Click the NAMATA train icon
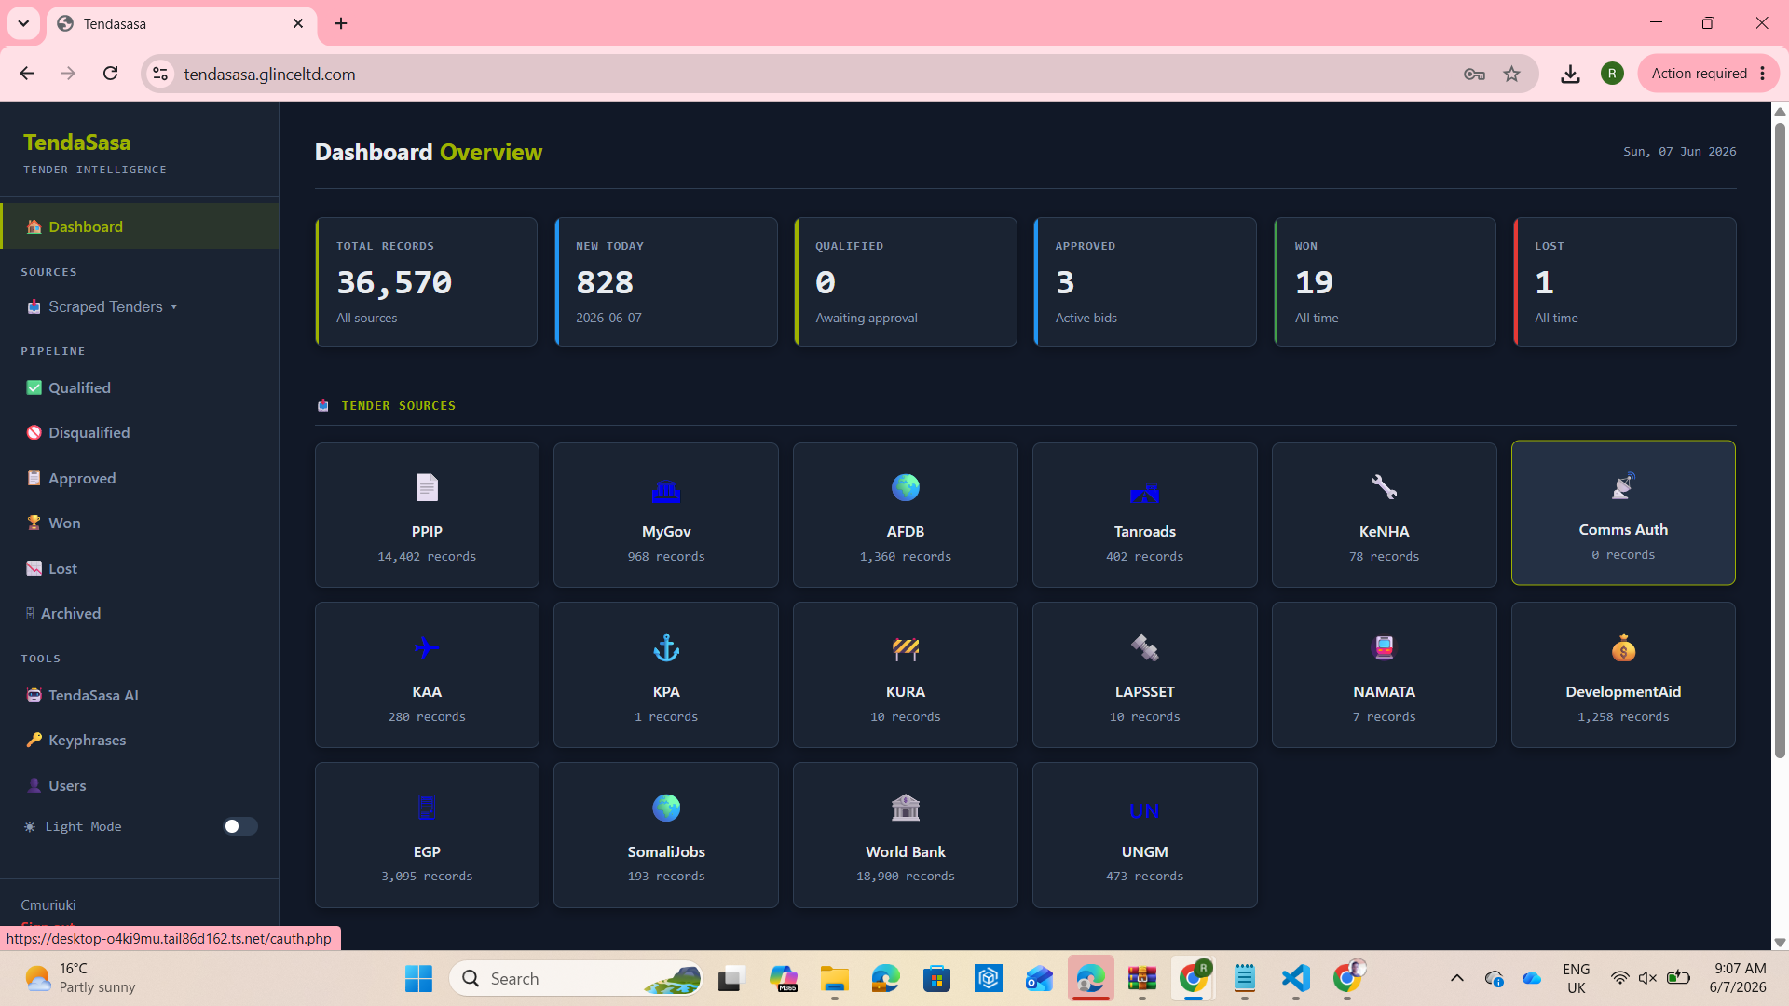 coord(1384,647)
